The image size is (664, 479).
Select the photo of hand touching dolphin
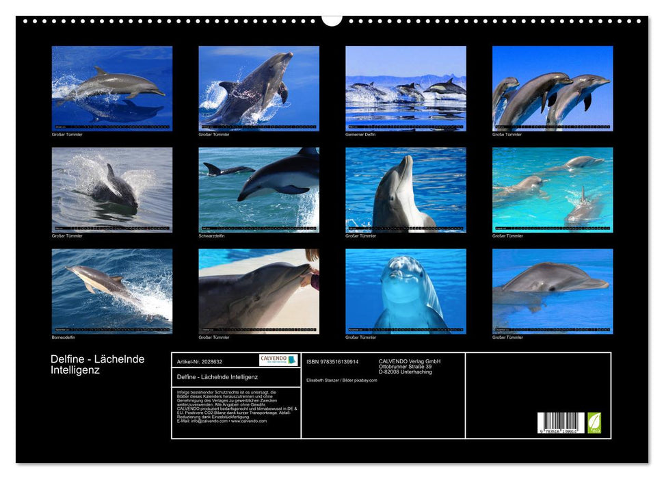[x=258, y=291]
